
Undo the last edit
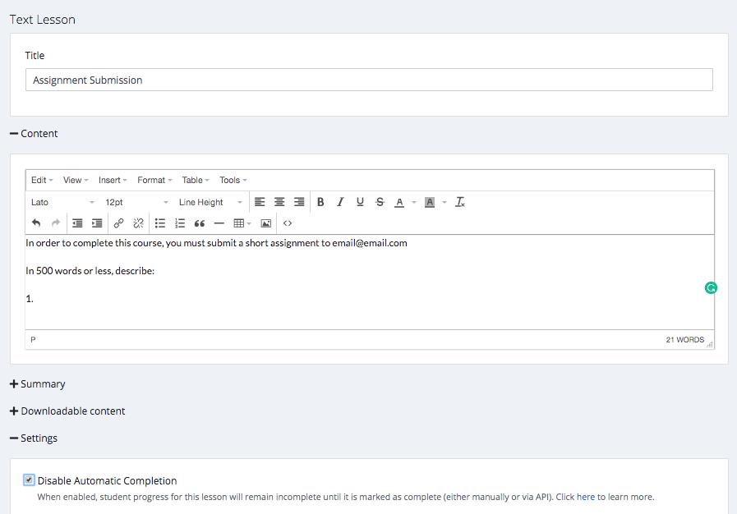click(36, 223)
